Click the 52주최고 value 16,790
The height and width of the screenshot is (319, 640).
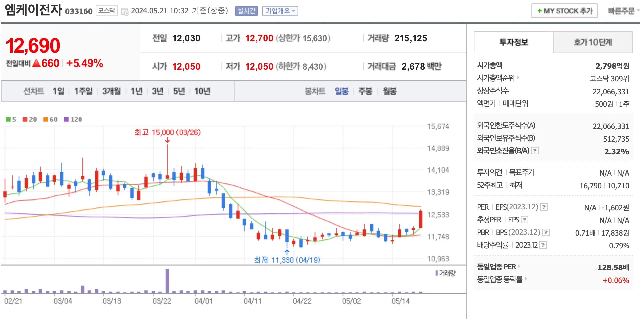pyautogui.click(x=590, y=186)
